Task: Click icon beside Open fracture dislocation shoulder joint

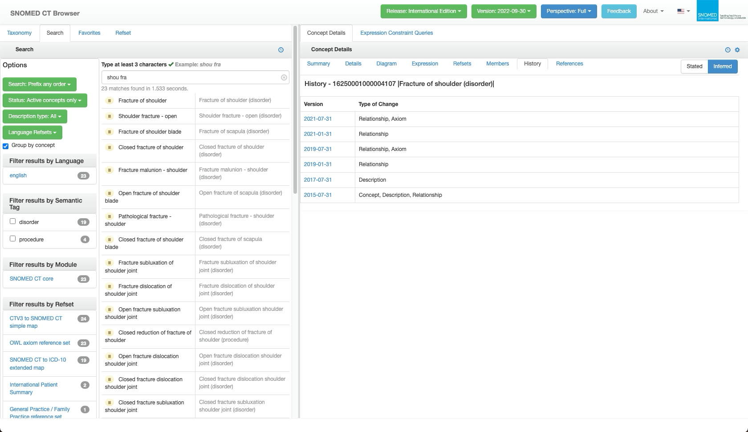Action: pos(110,356)
